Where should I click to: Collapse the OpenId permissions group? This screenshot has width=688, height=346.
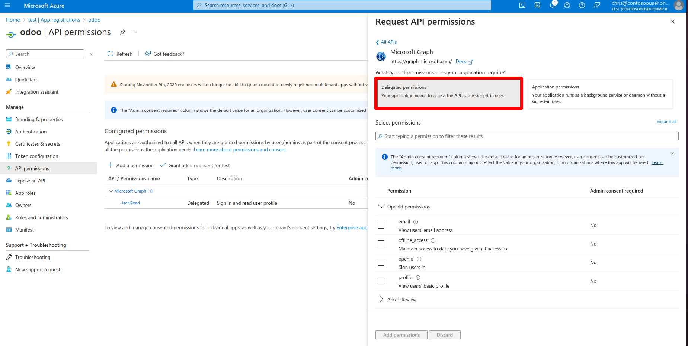click(x=381, y=207)
